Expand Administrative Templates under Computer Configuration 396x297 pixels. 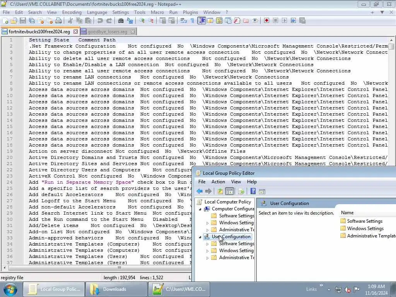pyautogui.click(x=207, y=230)
